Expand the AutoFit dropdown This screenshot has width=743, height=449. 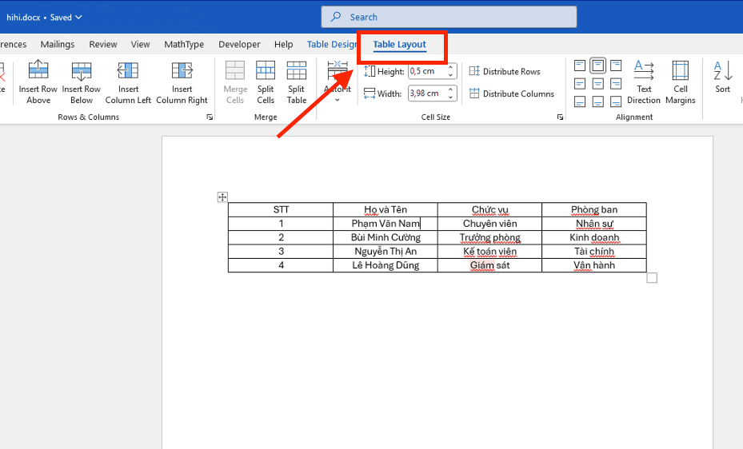pyautogui.click(x=338, y=100)
